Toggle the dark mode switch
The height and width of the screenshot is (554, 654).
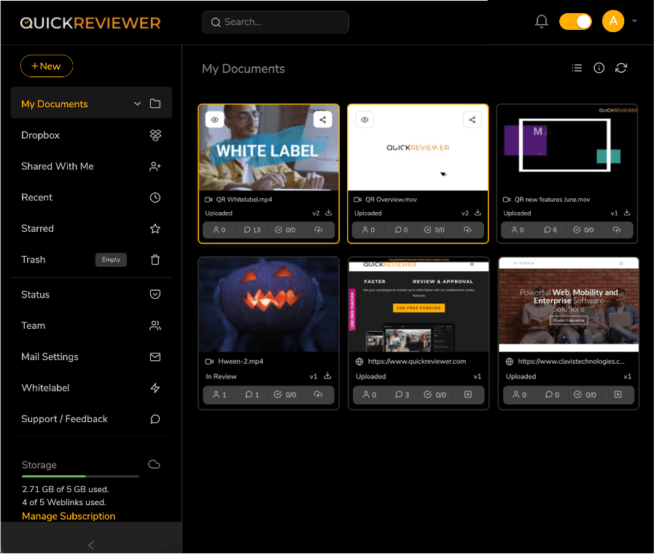575,22
